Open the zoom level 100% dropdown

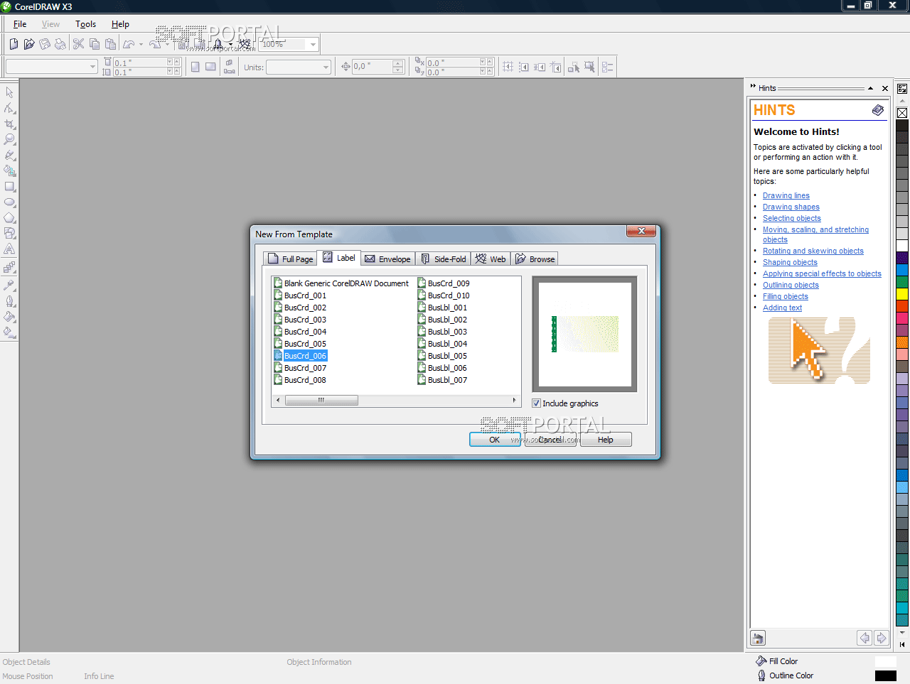(313, 45)
